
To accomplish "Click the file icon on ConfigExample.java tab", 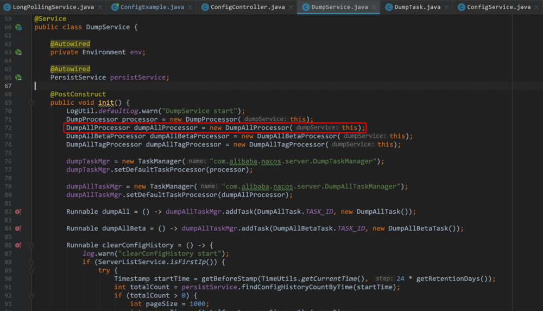I will click(x=115, y=7).
